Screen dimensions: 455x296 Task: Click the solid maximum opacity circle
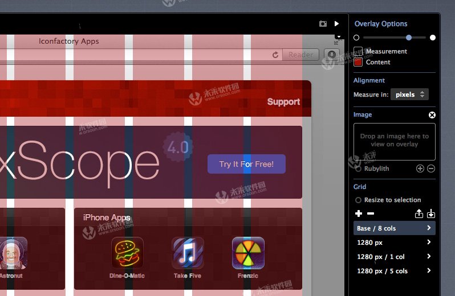pos(432,38)
